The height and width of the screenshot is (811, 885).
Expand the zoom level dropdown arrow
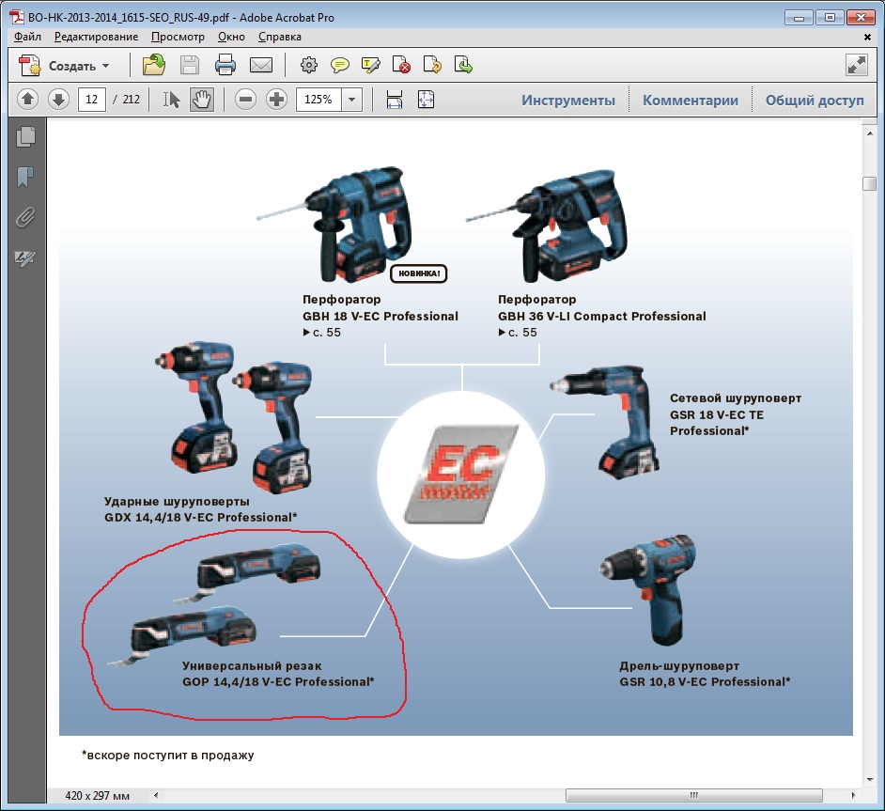click(351, 100)
